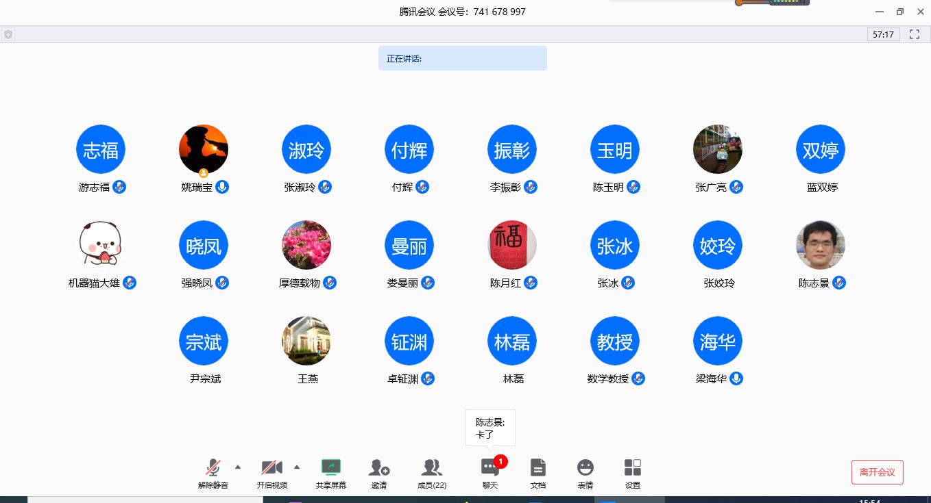Select participant 陈志景's photo avatar
Image resolution: width=931 pixels, height=503 pixels.
click(820, 245)
